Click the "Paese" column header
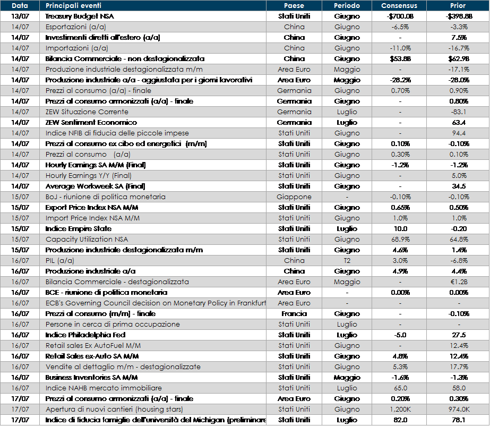Viewport: 490px width, 426px height. pyautogui.click(x=294, y=6)
